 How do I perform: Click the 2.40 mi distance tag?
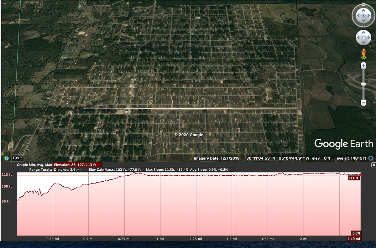point(354,239)
